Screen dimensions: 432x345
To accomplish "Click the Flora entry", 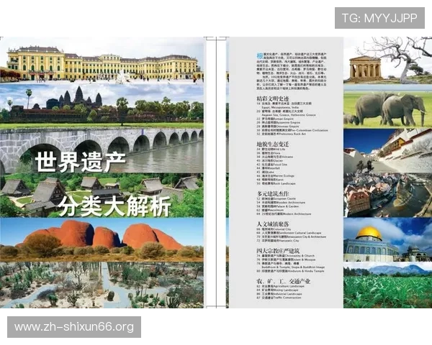I will point(269,153).
